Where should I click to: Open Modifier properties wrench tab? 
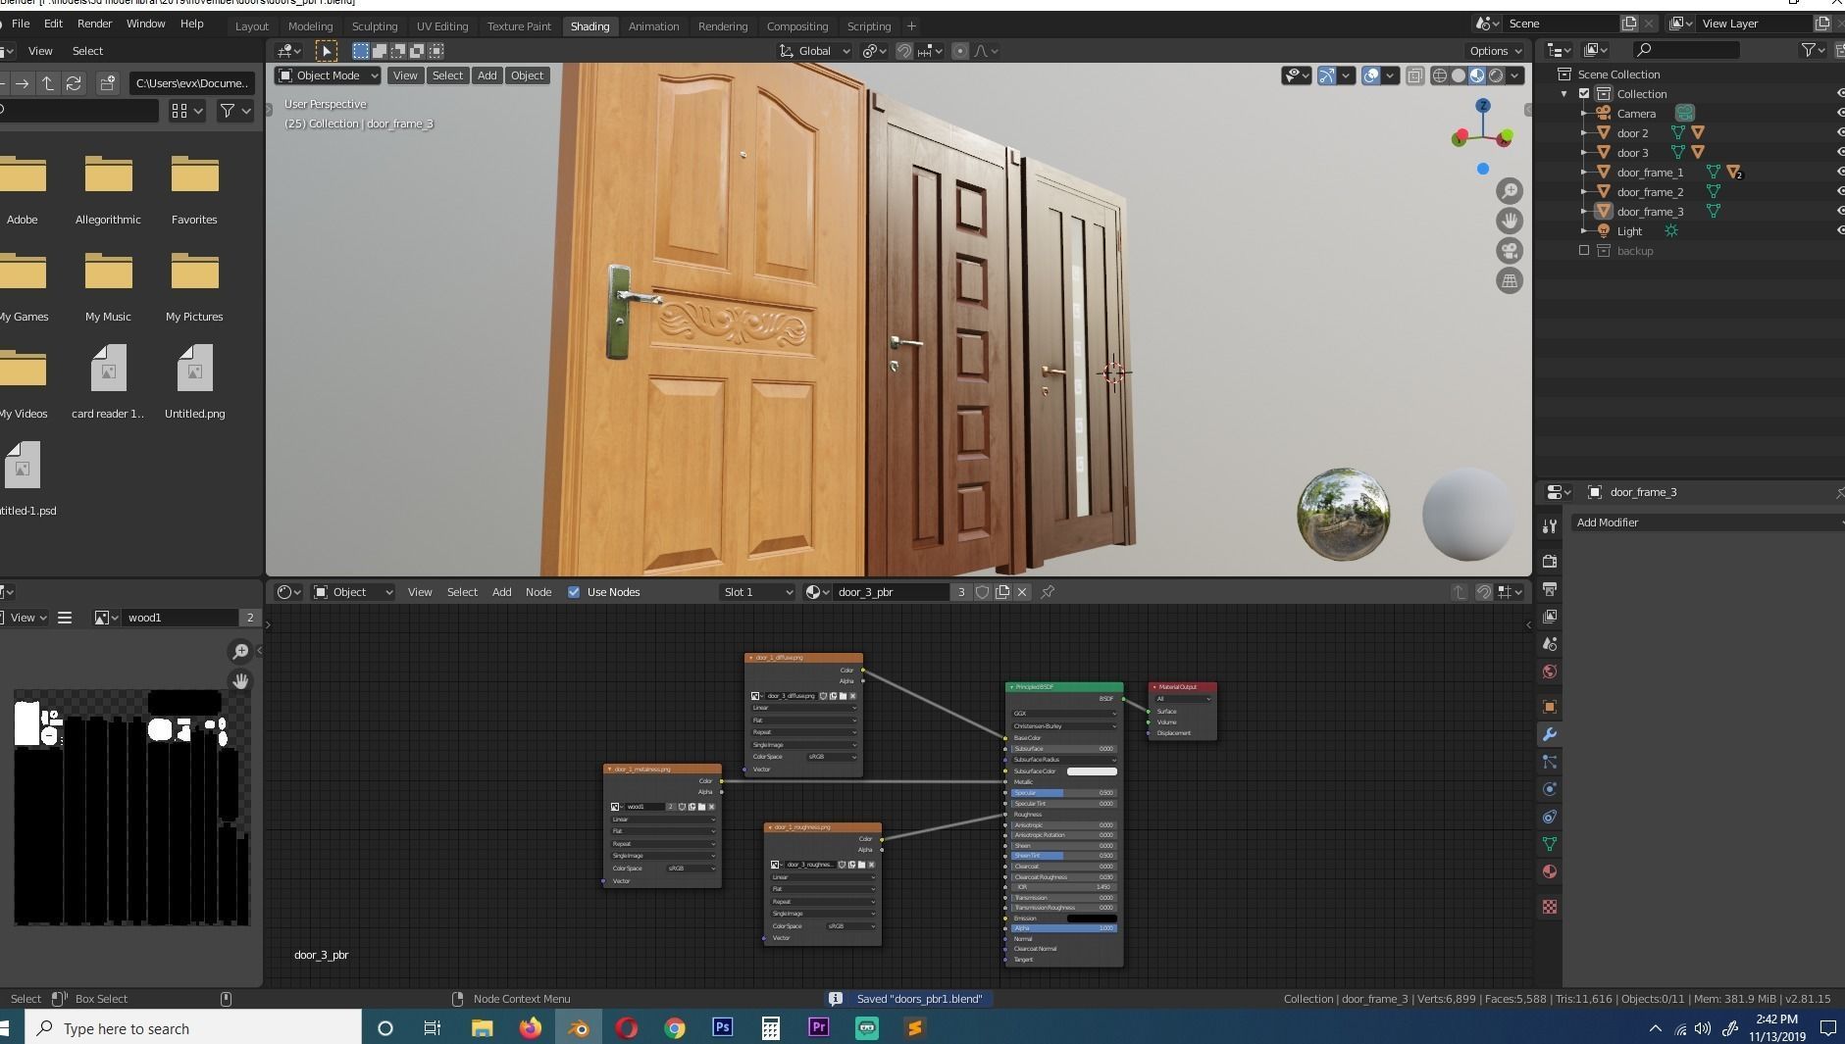pos(1550,734)
